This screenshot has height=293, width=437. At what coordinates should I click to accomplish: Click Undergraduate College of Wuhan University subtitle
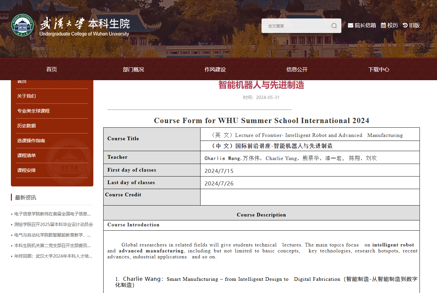[84, 34]
